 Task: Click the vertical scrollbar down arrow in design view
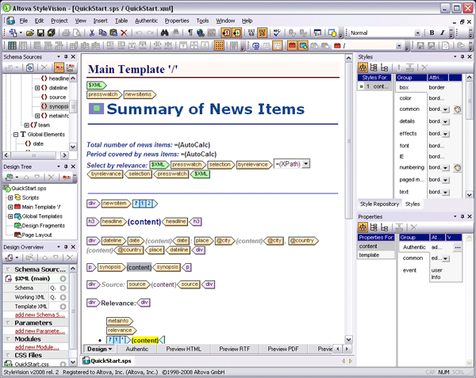(x=349, y=339)
